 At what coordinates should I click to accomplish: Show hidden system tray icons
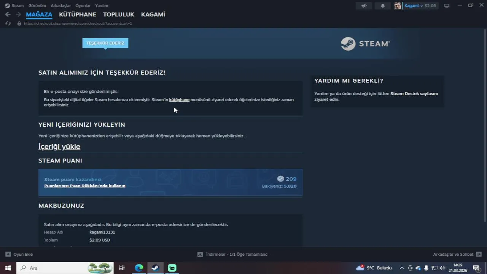pyautogui.click(x=402, y=268)
